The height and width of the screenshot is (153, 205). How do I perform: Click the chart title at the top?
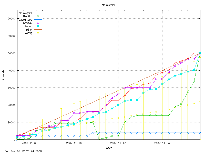[106, 5]
